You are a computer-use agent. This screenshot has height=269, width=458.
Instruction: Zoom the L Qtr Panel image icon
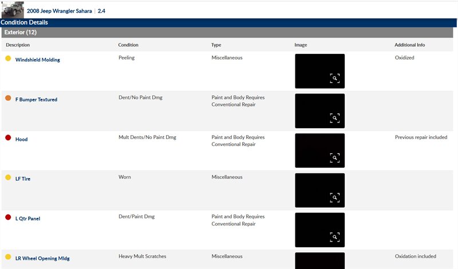tap(335, 237)
